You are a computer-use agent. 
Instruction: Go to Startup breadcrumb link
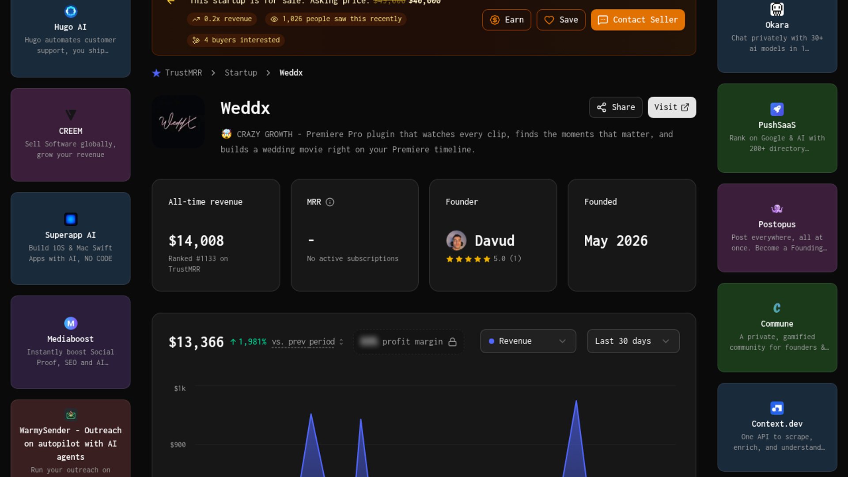click(241, 73)
